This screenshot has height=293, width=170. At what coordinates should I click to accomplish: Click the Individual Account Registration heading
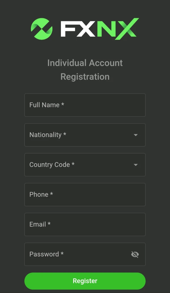(85, 70)
